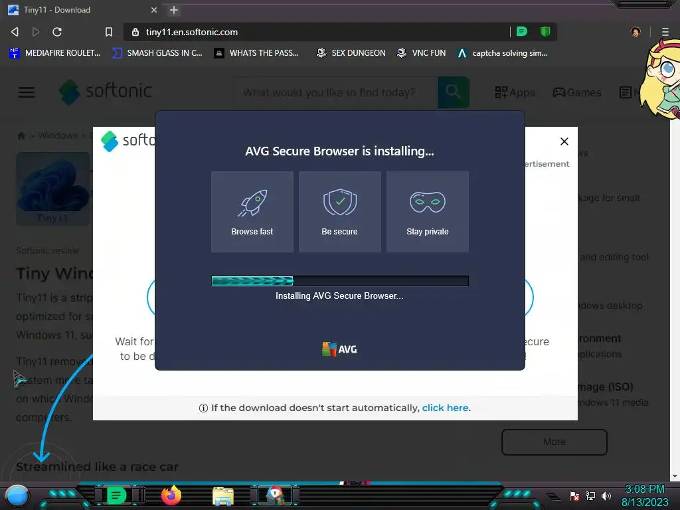
Task: Go back using the browser back arrow
Action: (x=15, y=32)
